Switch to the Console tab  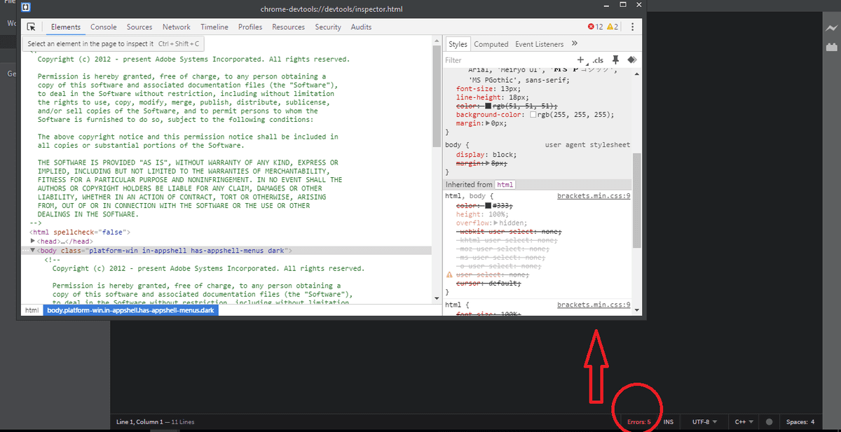(104, 27)
